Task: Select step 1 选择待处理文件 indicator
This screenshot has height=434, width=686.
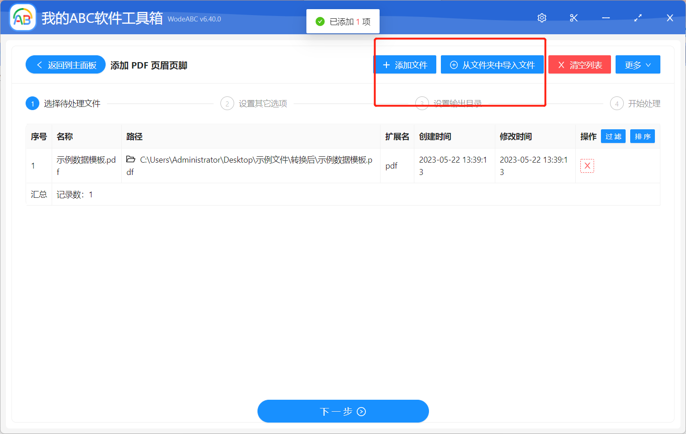Action: pos(32,103)
